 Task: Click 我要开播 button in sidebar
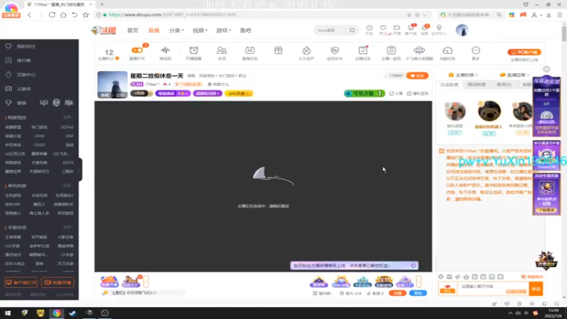pos(58,282)
